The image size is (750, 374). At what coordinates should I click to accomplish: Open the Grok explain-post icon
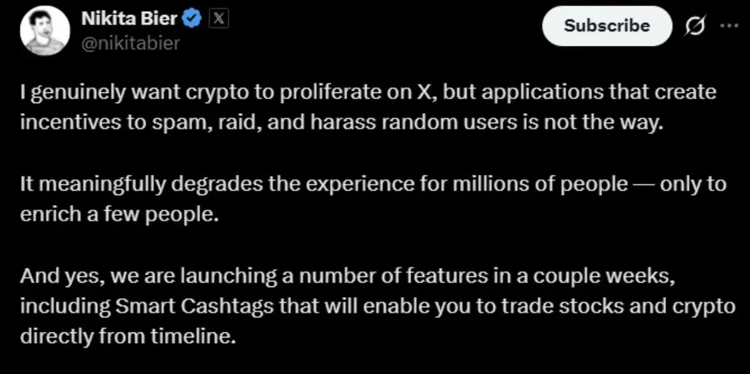[x=696, y=27]
